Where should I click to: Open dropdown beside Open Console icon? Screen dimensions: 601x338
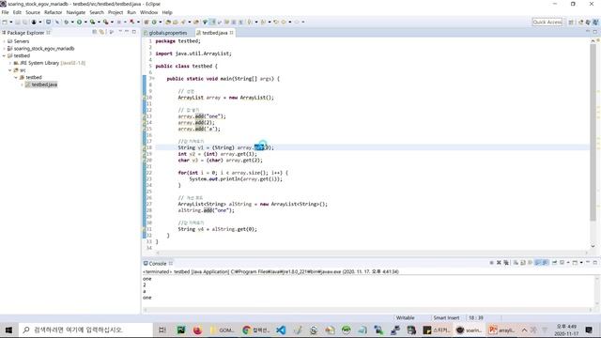(x=581, y=263)
